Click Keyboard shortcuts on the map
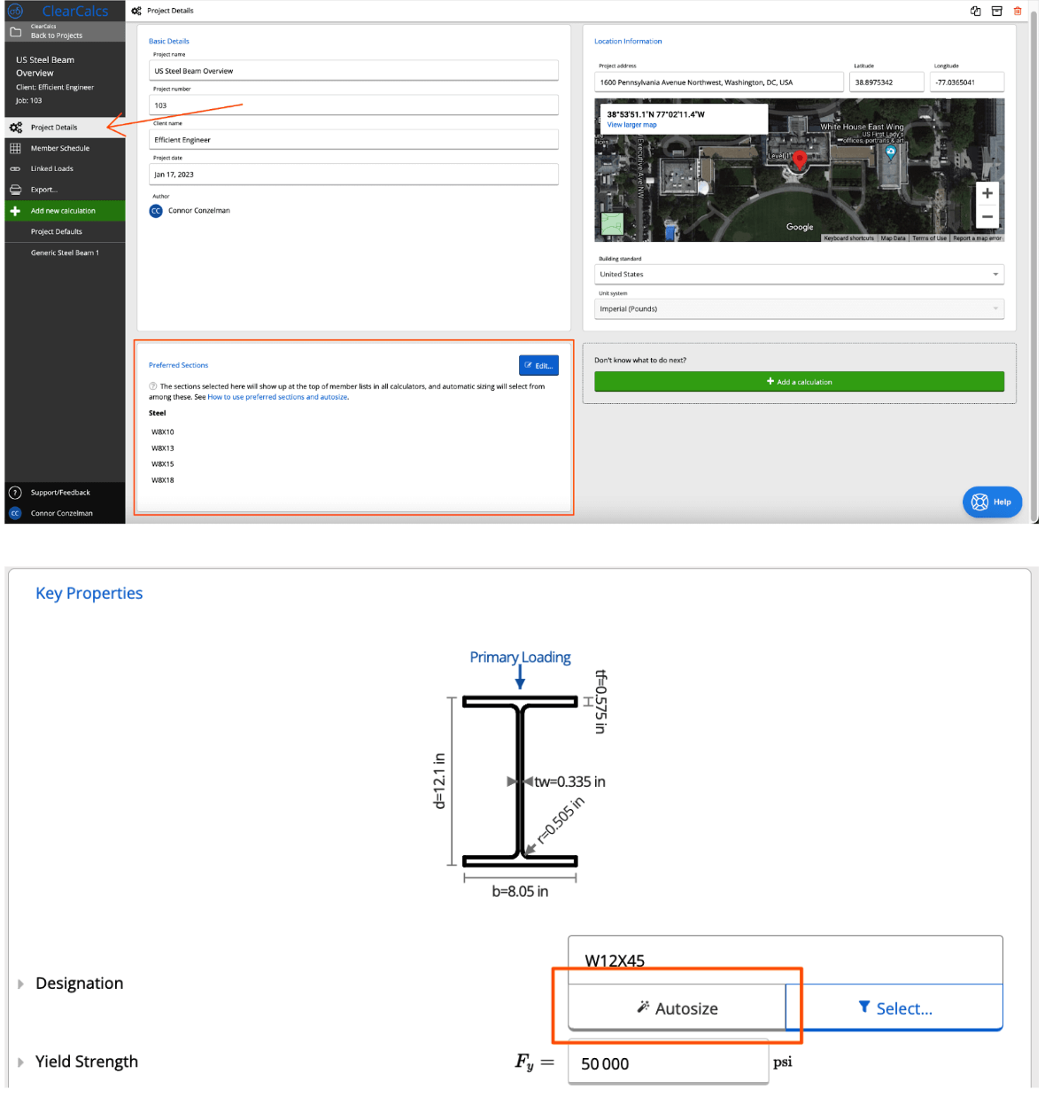 [x=849, y=238]
